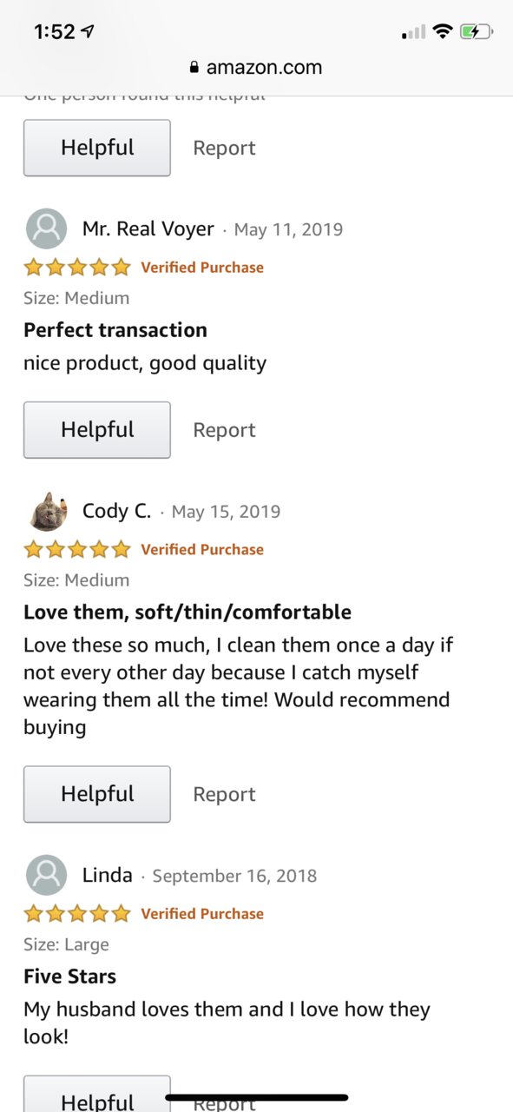Open Cody C.'s cat profile picture
This screenshot has width=513, height=1112.
click(x=47, y=512)
